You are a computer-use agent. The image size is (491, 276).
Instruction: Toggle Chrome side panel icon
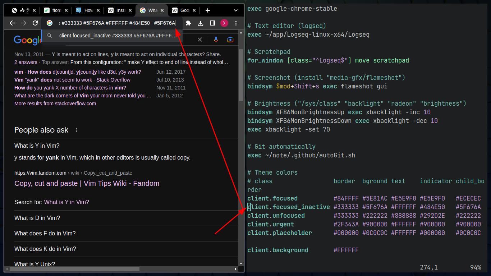click(x=212, y=23)
